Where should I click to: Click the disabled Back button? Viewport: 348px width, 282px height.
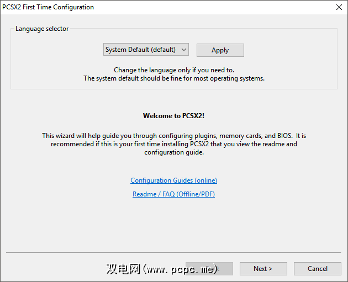(x=209, y=269)
